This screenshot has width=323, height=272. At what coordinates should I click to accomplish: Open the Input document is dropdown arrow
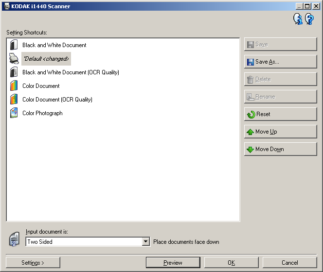(145, 241)
